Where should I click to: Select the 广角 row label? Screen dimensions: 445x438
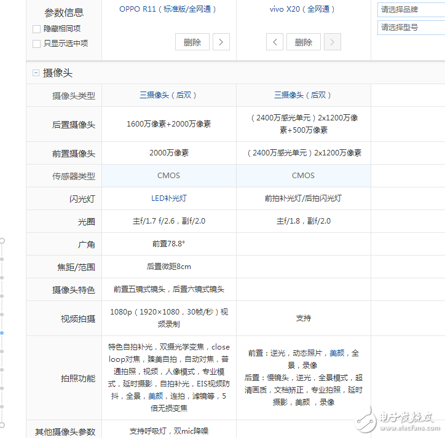[x=87, y=244]
